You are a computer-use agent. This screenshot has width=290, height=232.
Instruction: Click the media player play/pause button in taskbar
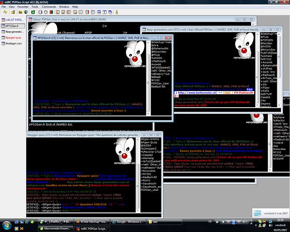click(234, 221)
